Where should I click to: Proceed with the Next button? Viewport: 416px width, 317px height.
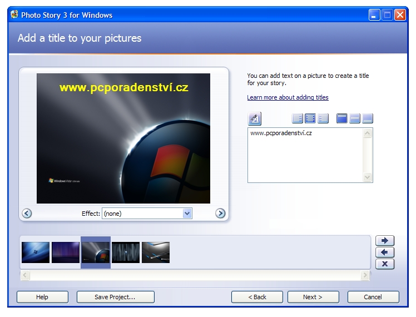313,297
